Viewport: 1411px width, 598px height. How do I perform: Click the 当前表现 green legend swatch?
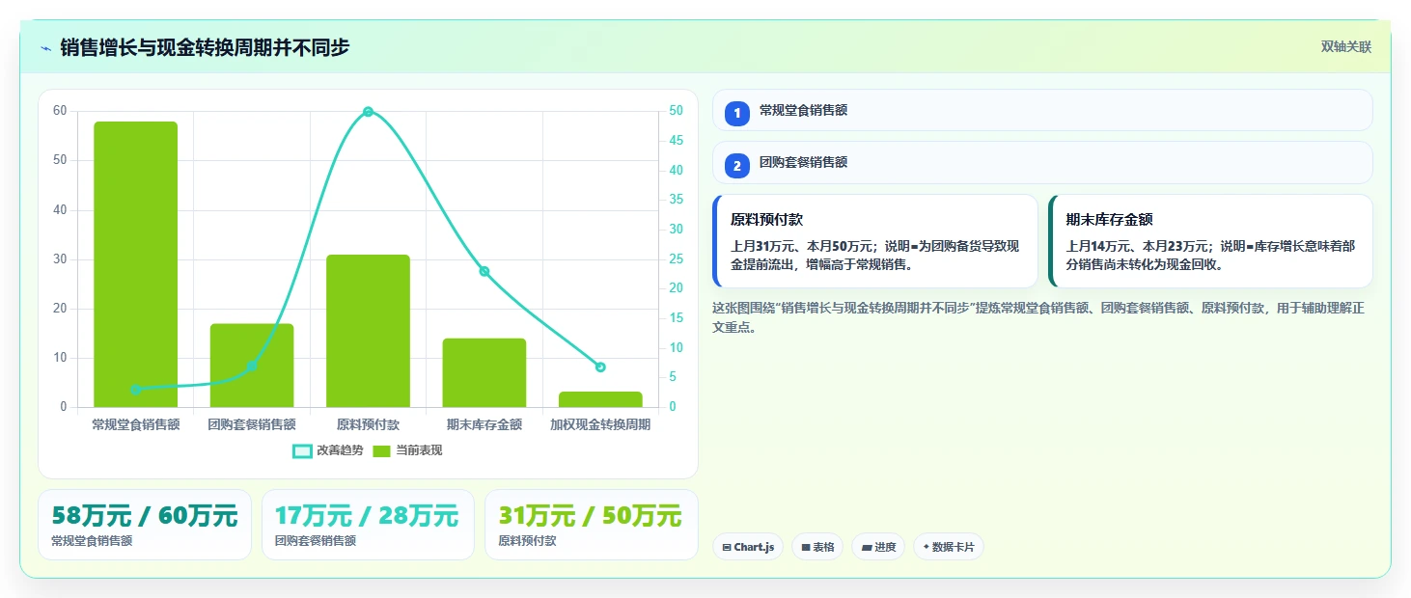(x=381, y=450)
